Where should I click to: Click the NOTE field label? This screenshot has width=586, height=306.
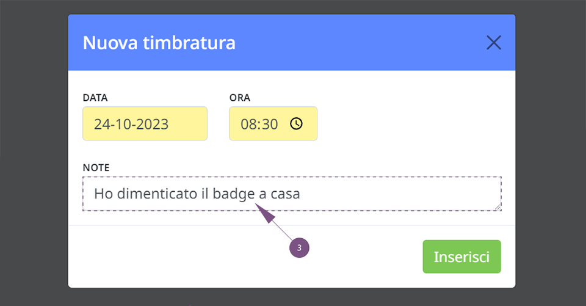[96, 167]
